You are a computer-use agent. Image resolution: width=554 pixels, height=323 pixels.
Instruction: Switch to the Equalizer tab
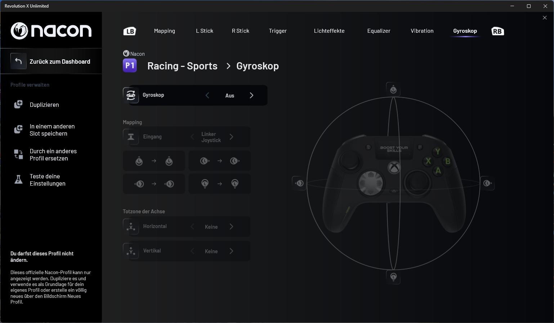[379, 31]
